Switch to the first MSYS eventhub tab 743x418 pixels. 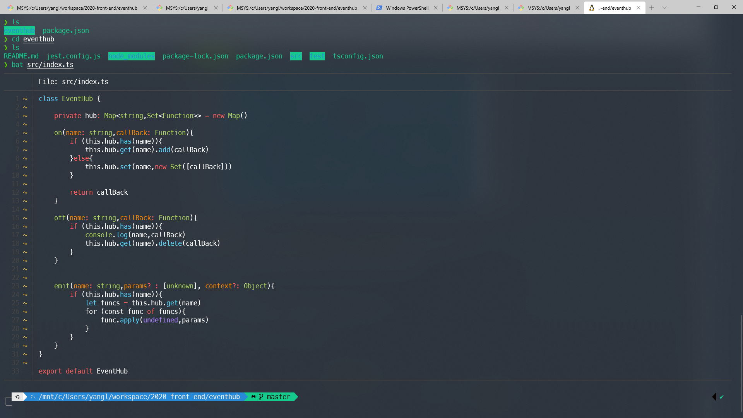point(77,8)
